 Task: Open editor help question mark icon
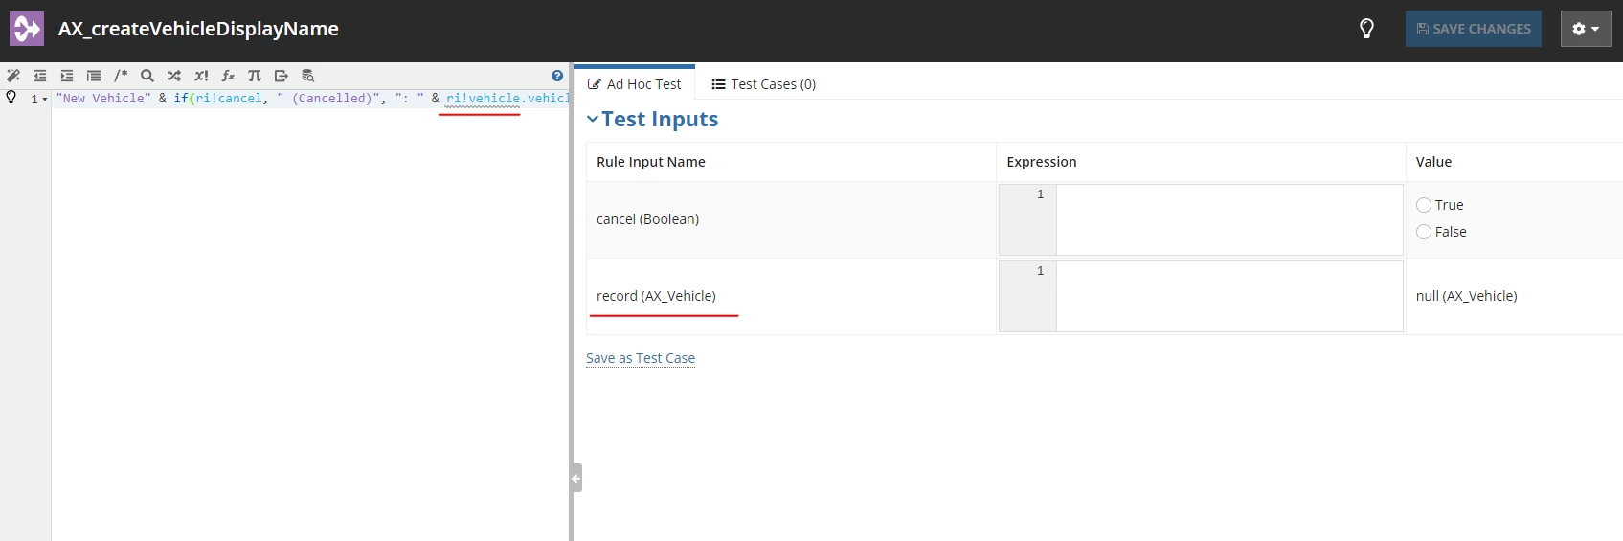click(557, 76)
